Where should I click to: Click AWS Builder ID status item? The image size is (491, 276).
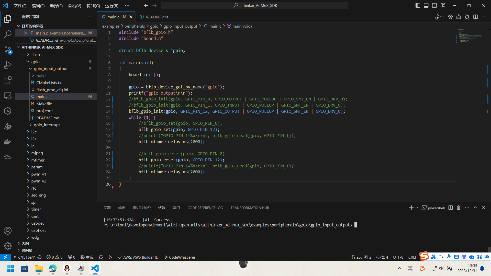(138, 257)
